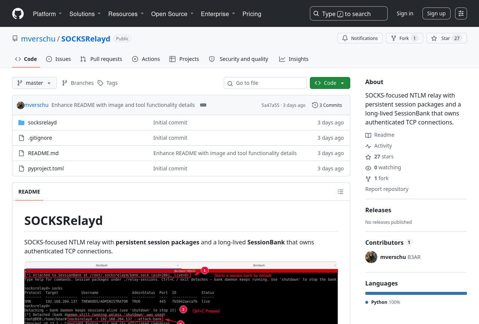Open the Pricing page
This screenshot has height=324, width=479.
[x=252, y=14]
